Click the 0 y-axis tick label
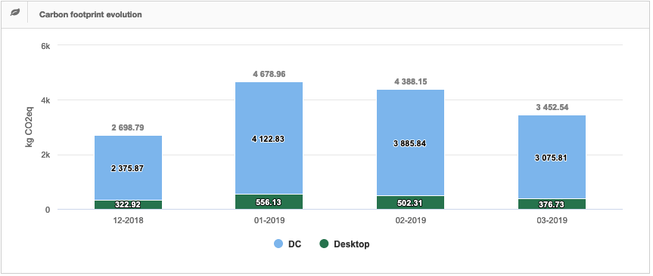The width and height of the screenshot is (653, 276). point(48,210)
